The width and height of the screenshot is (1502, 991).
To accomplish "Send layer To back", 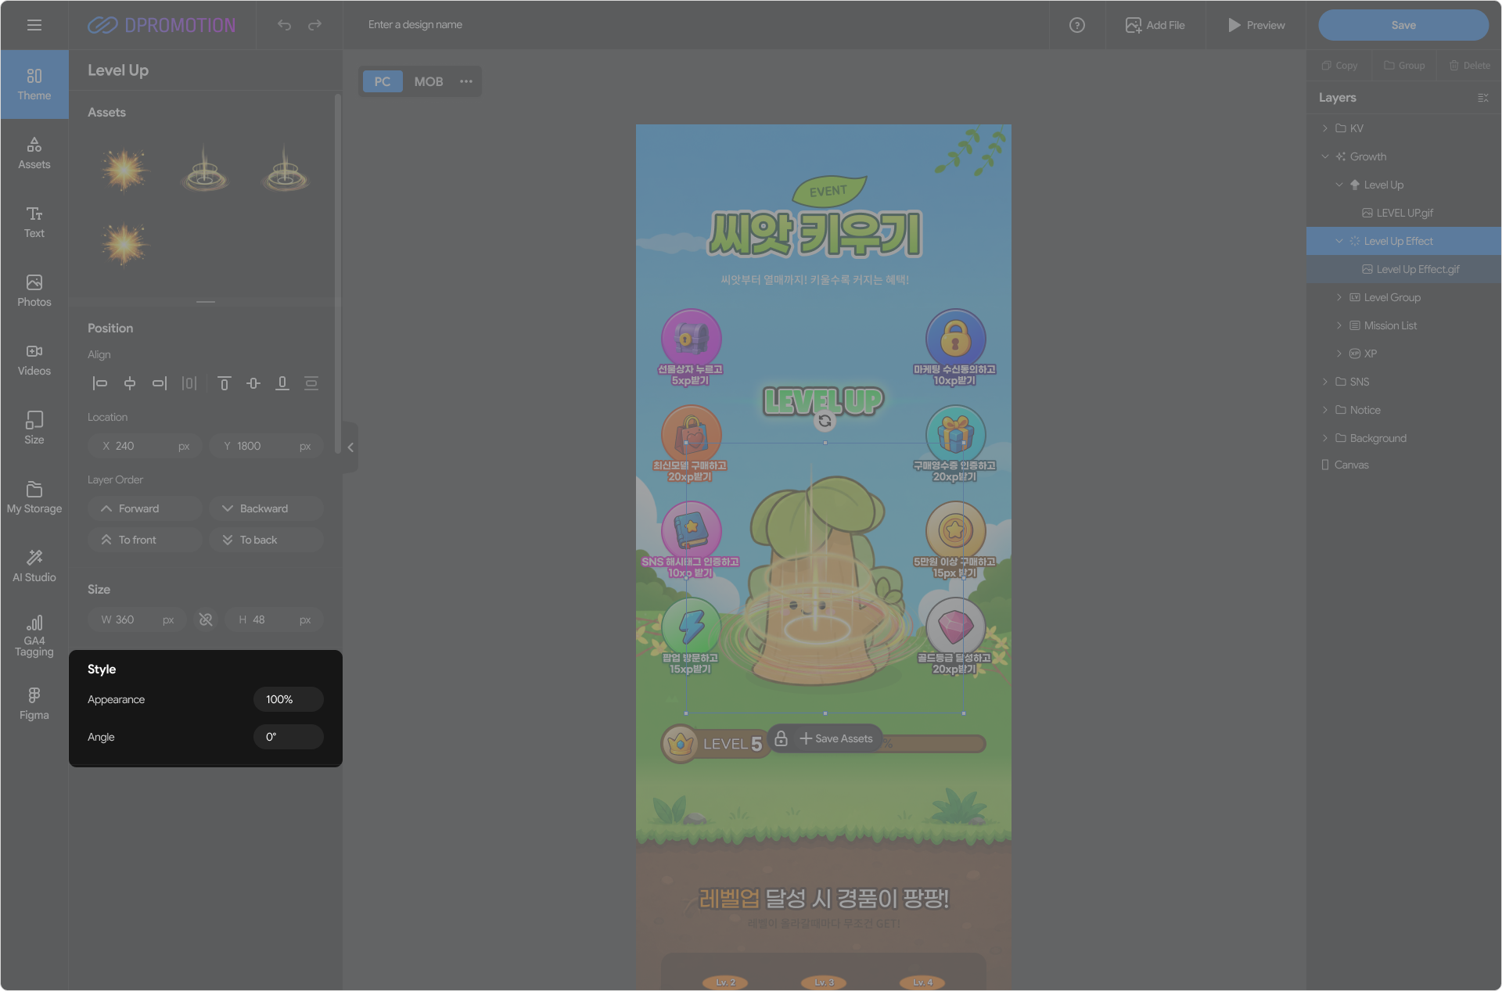I will click(x=266, y=540).
